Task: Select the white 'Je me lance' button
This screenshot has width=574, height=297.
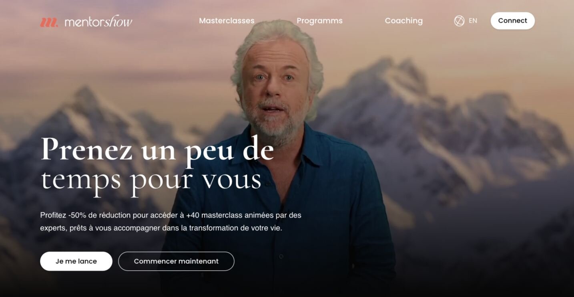Action: (x=76, y=261)
